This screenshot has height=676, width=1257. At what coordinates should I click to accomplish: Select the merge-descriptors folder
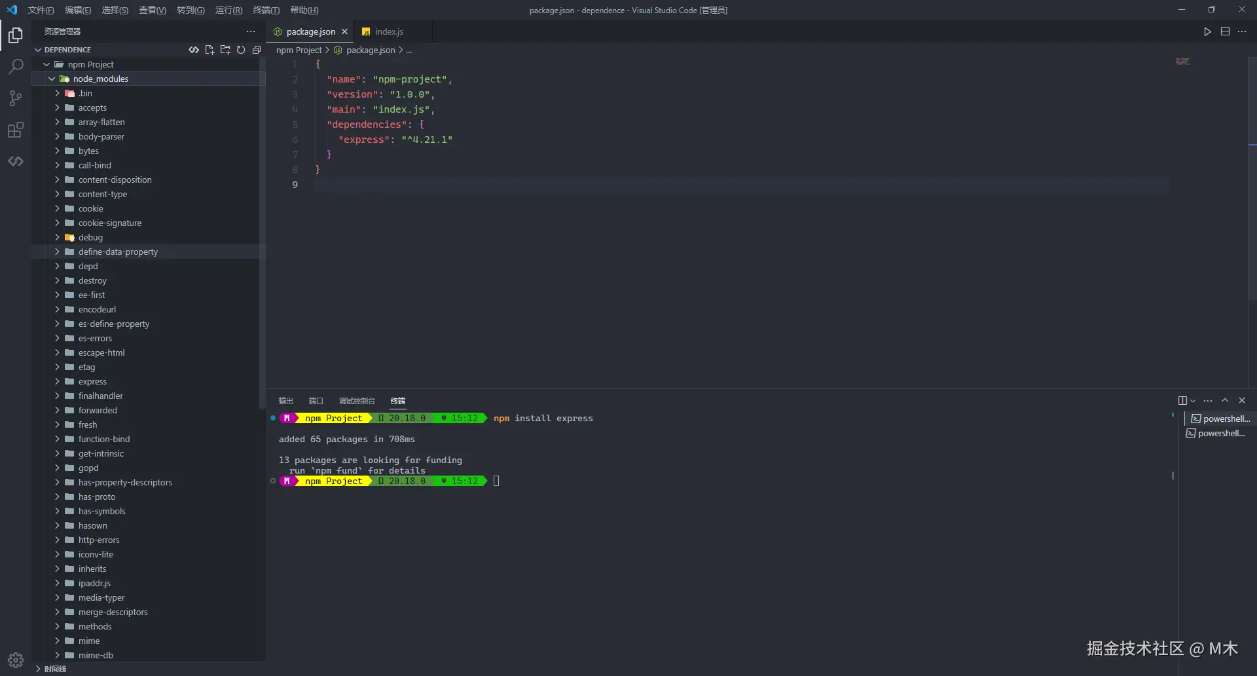click(149, 612)
